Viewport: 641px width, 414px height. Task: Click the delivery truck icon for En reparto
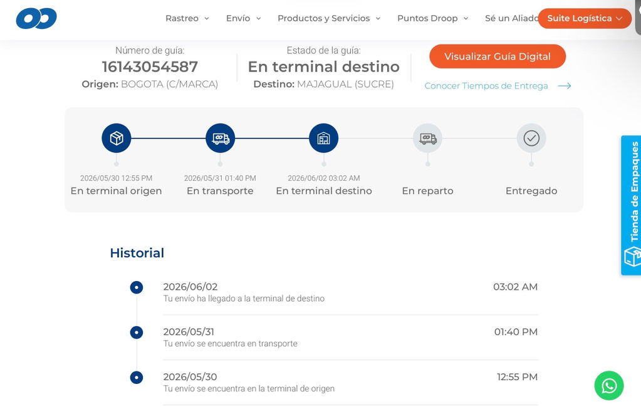[x=427, y=138]
